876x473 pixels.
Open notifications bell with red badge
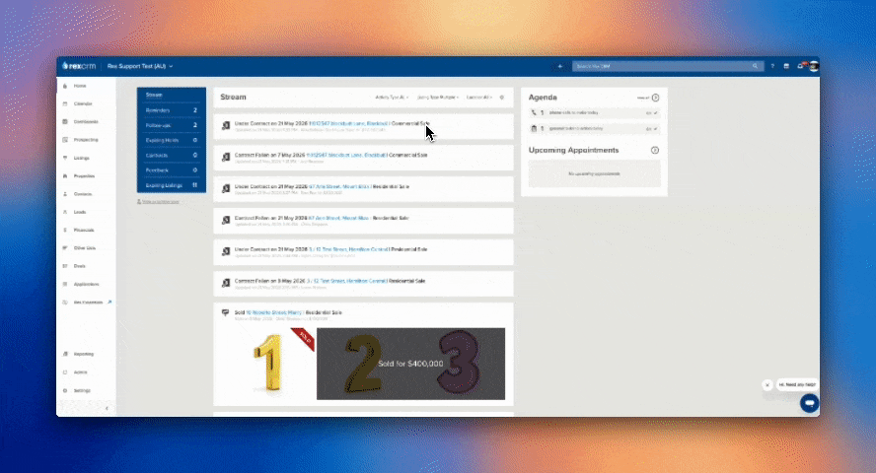[x=801, y=66]
